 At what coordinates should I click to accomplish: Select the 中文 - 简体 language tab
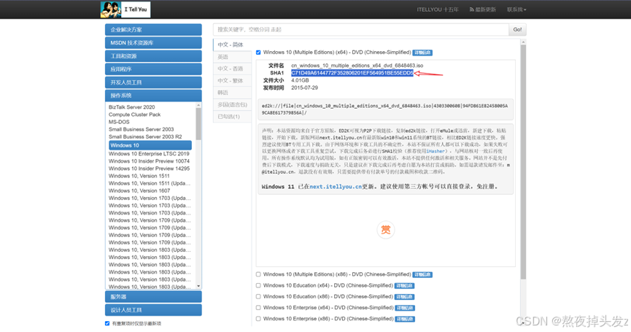pyautogui.click(x=232, y=45)
